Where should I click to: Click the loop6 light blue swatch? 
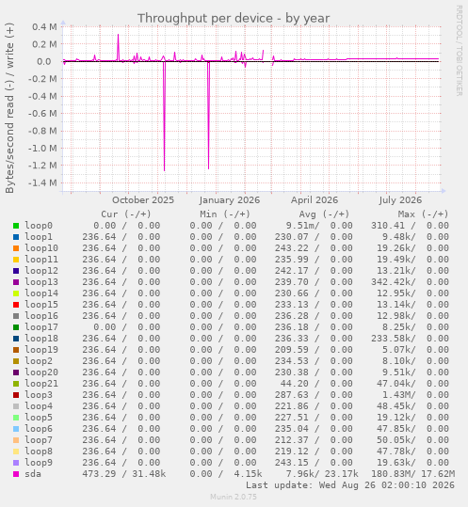(x=16, y=429)
